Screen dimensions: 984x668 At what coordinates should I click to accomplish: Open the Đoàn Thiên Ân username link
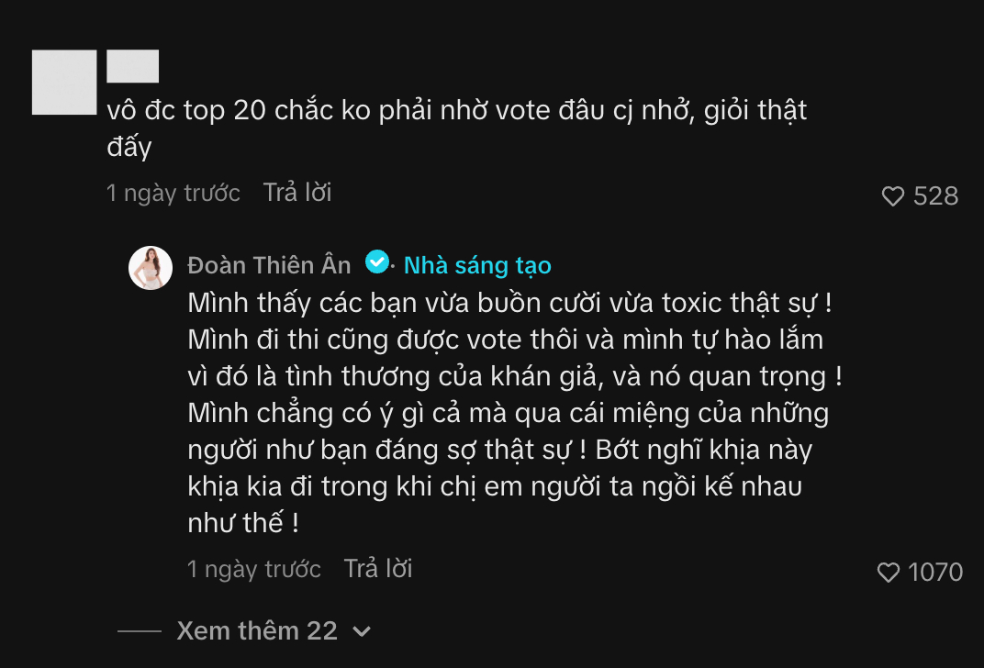point(269,265)
